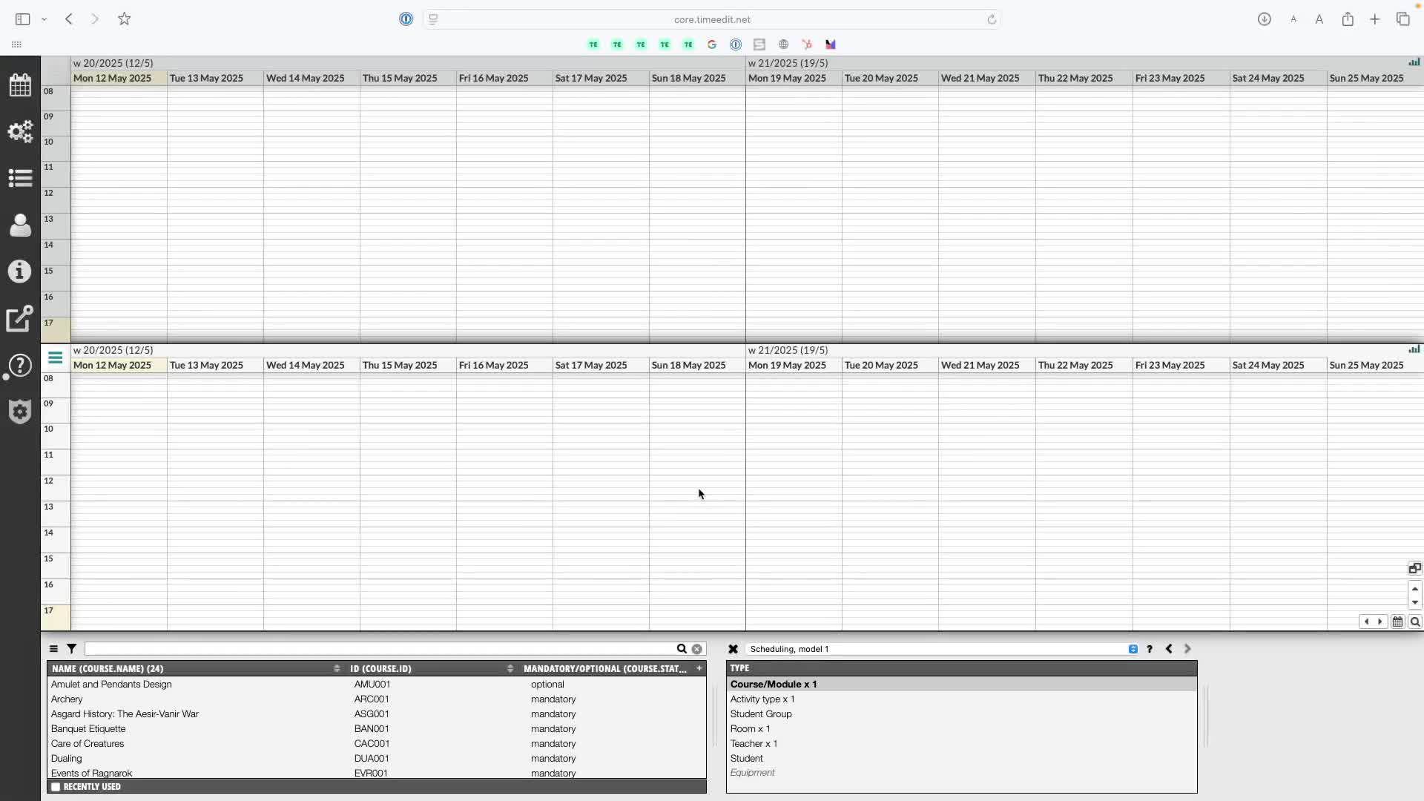1424x801 pixels.
Task: Select Room x 1 type row
Action: point(750,729)
